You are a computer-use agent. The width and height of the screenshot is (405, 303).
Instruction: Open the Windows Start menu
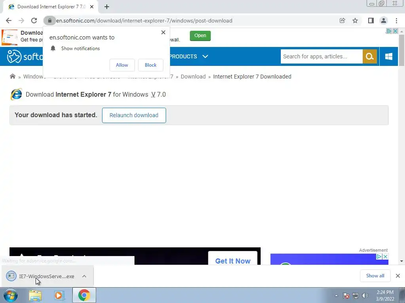(x=10, y=295)
